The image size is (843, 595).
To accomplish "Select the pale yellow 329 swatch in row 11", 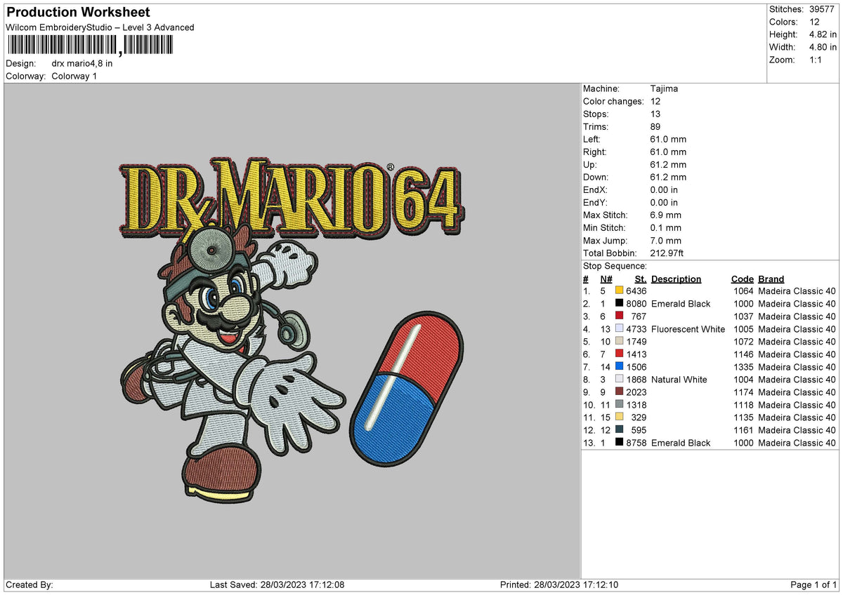I will 618,417.
